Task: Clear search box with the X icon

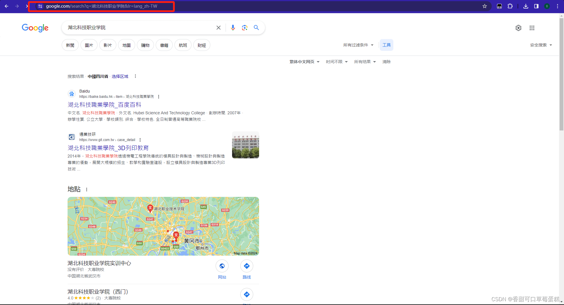Action: click(x=219, y=28)
